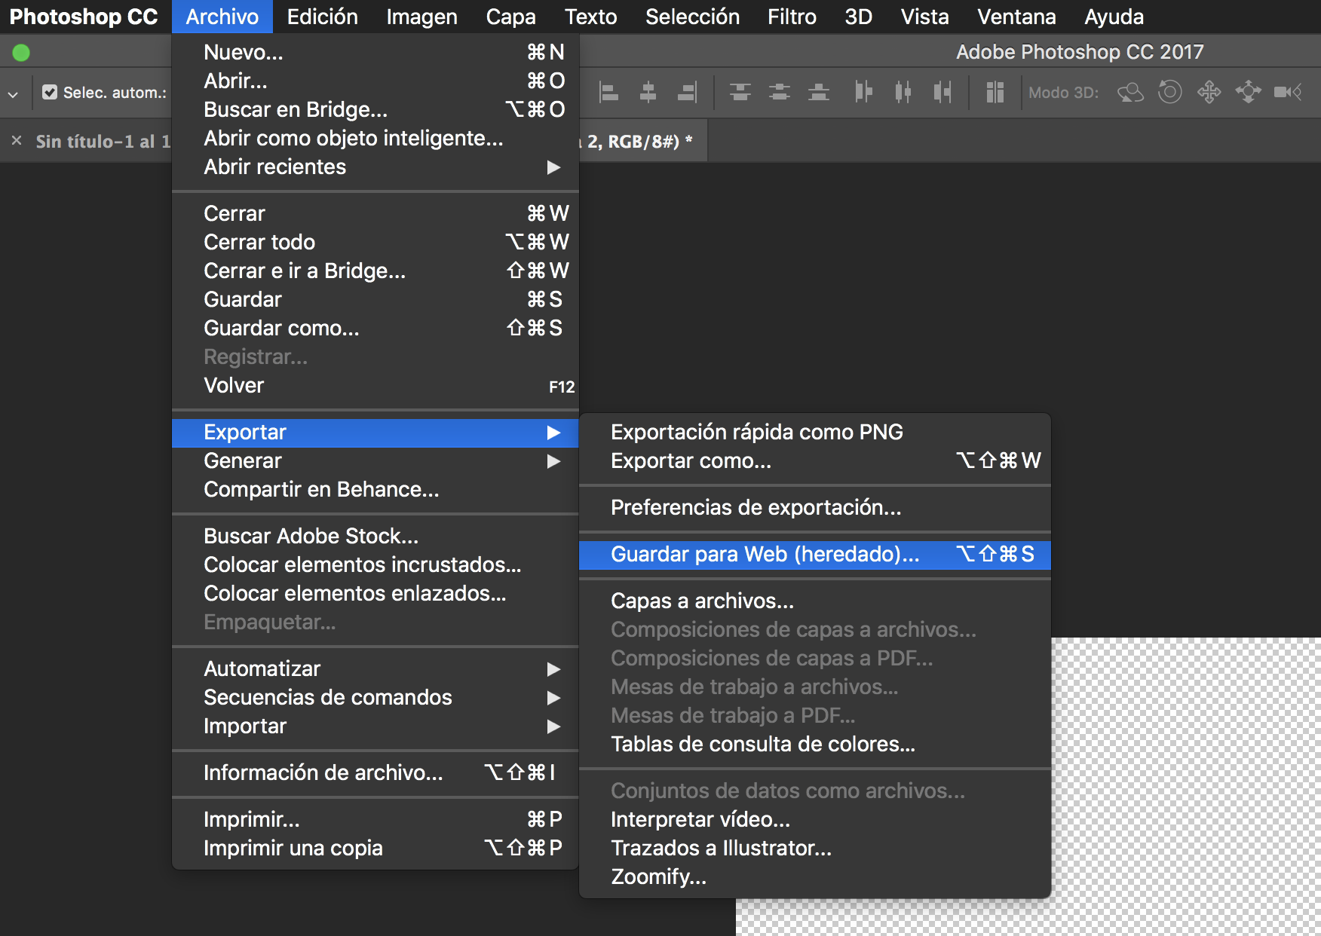Select the 3D pan (drag) mode icon
The height and width of the screenshot is (936, 1321).
click(x=1209, y=93)
